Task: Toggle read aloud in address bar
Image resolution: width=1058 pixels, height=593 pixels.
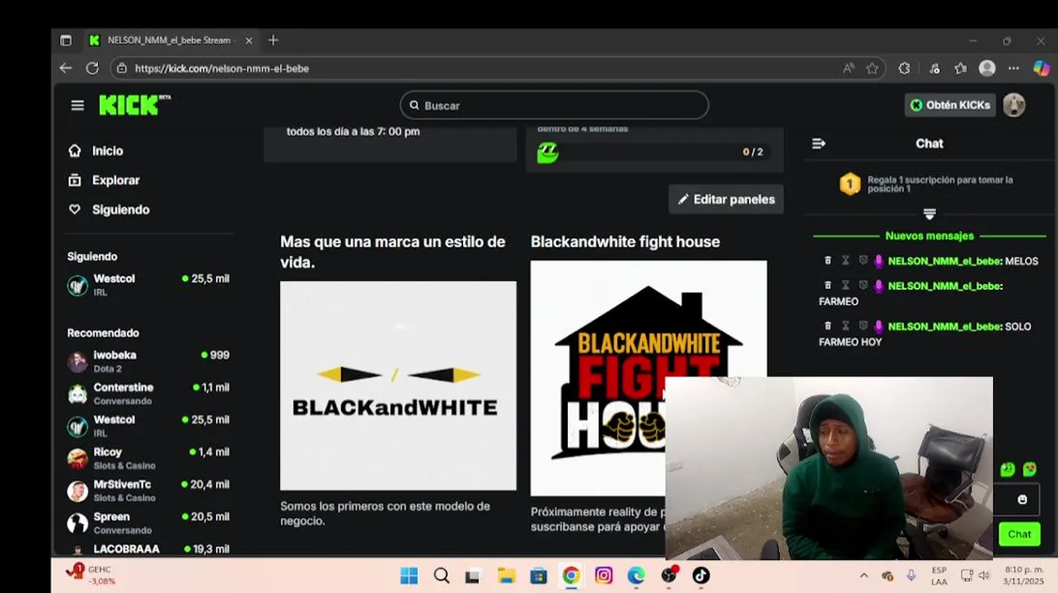Action: [849, 68]
